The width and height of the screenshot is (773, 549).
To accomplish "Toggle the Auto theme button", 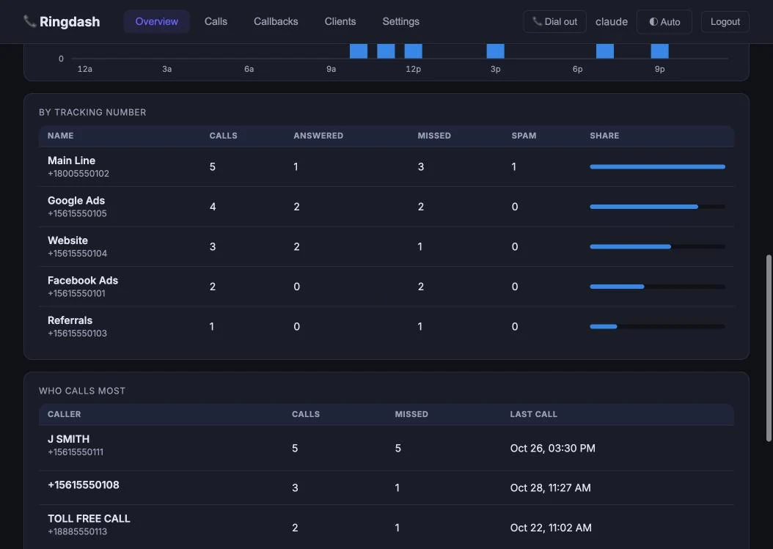I will tap(664, 22).
